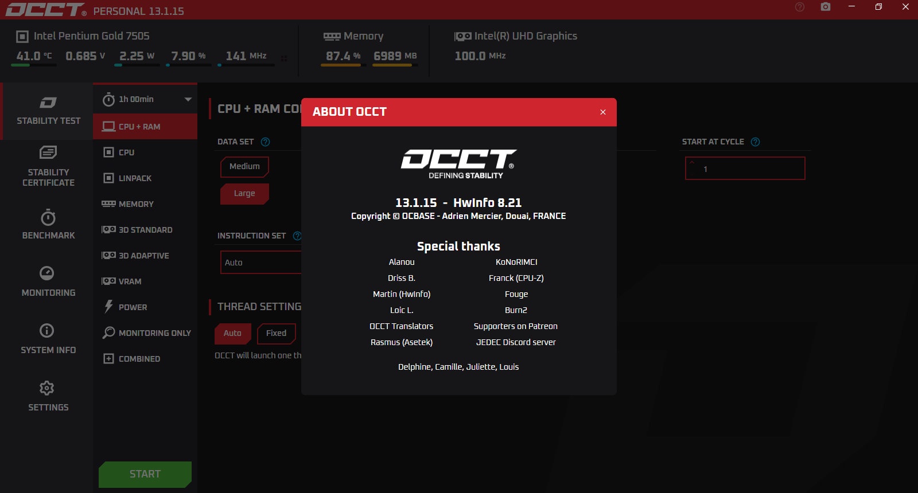Restore down the OCCT window

878,7
